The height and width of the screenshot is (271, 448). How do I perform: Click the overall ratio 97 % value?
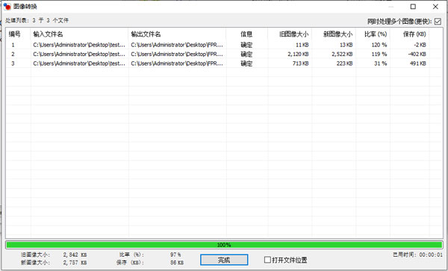click(175, 255)
